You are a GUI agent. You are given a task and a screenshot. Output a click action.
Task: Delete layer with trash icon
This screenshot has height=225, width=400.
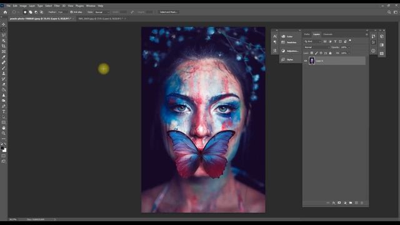(x=362, y=202)
